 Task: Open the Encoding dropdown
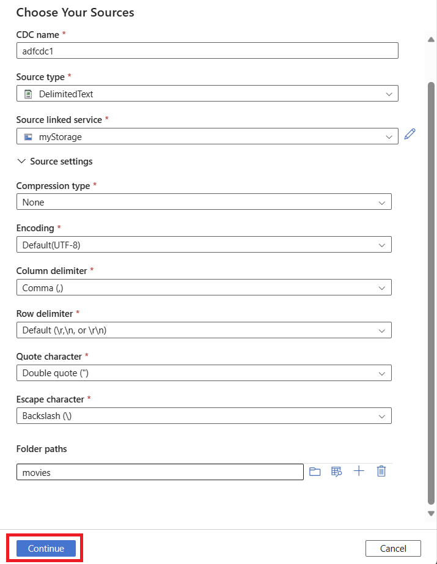(203, 245)
